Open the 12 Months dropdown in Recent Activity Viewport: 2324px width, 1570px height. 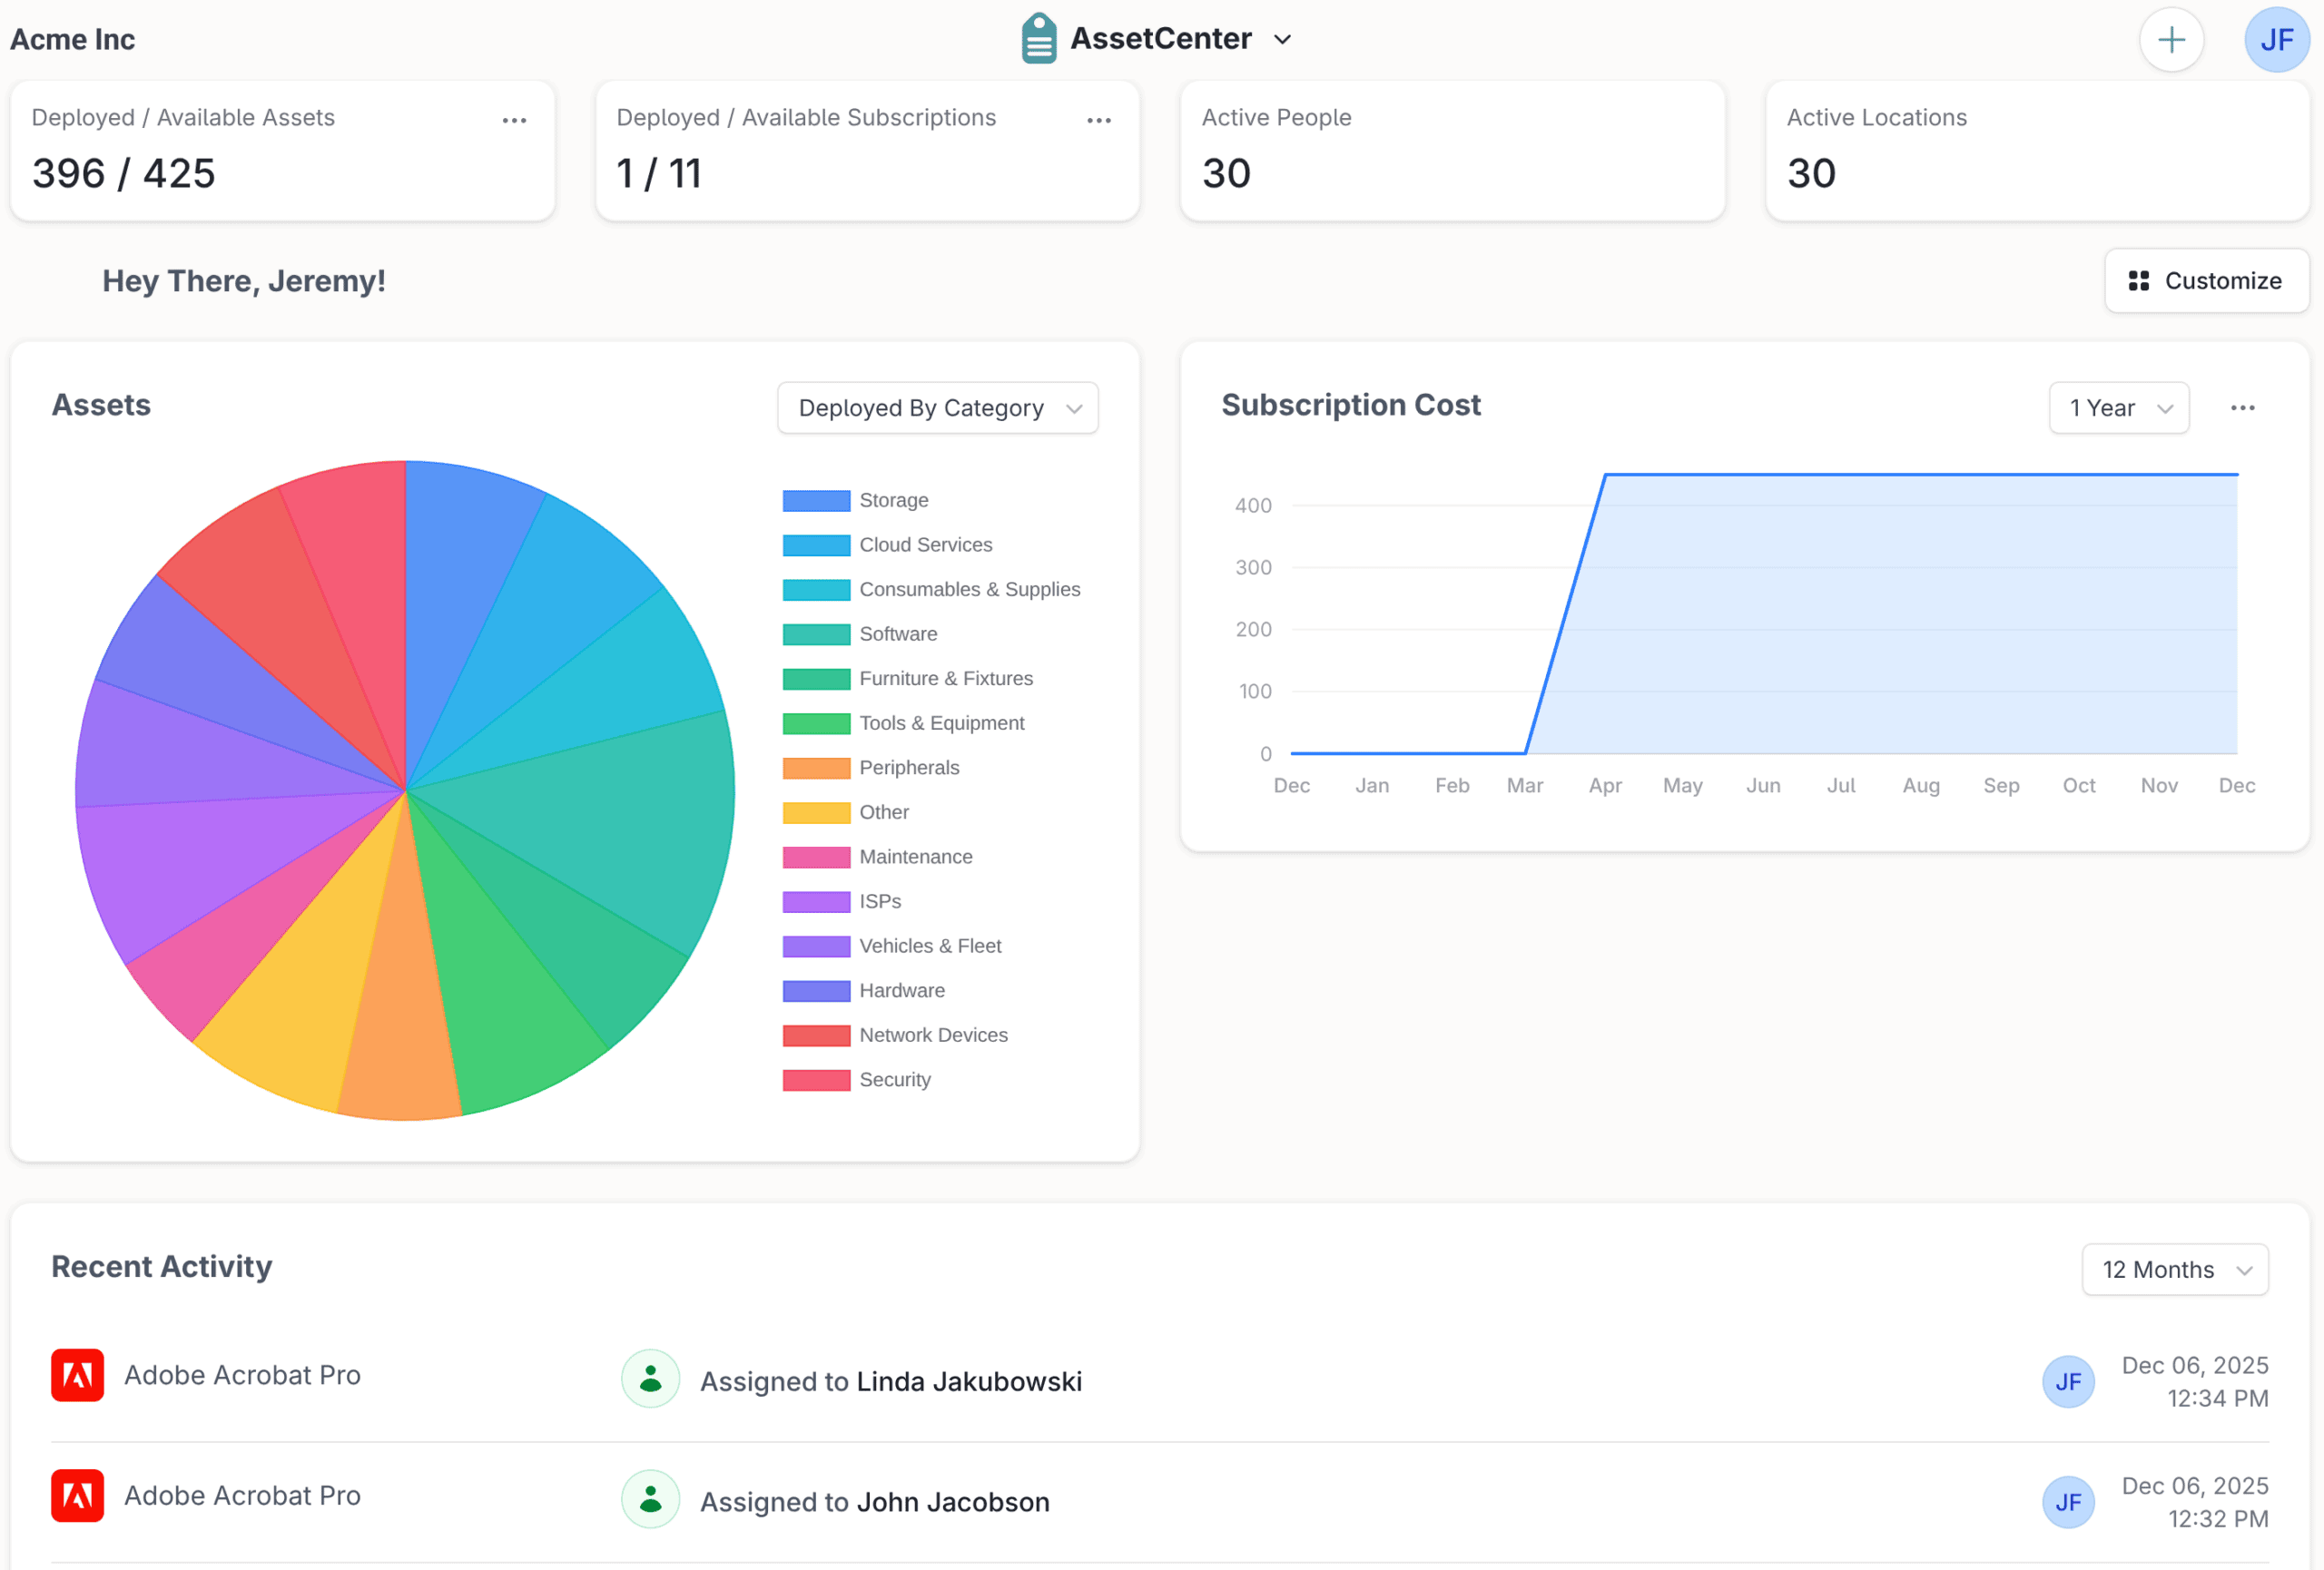(2175, 1270)
